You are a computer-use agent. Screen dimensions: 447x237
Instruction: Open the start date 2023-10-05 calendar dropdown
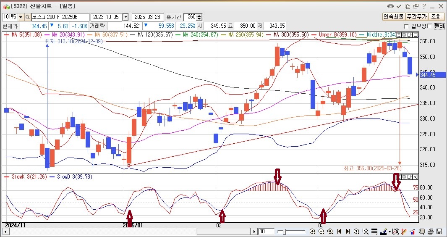(125, 17)
